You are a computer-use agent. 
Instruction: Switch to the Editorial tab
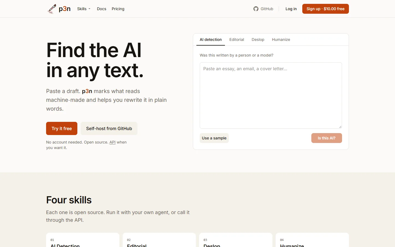(237, 40)
